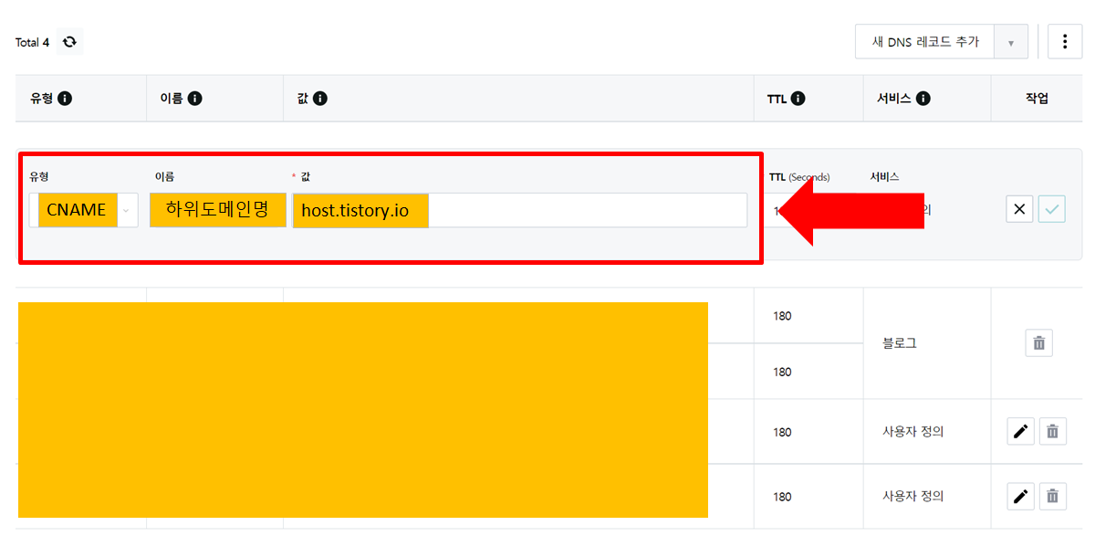The image size is (1095, 536).
Task: Click the 이름 subdomain input field
Action: [x=218, y=210]
